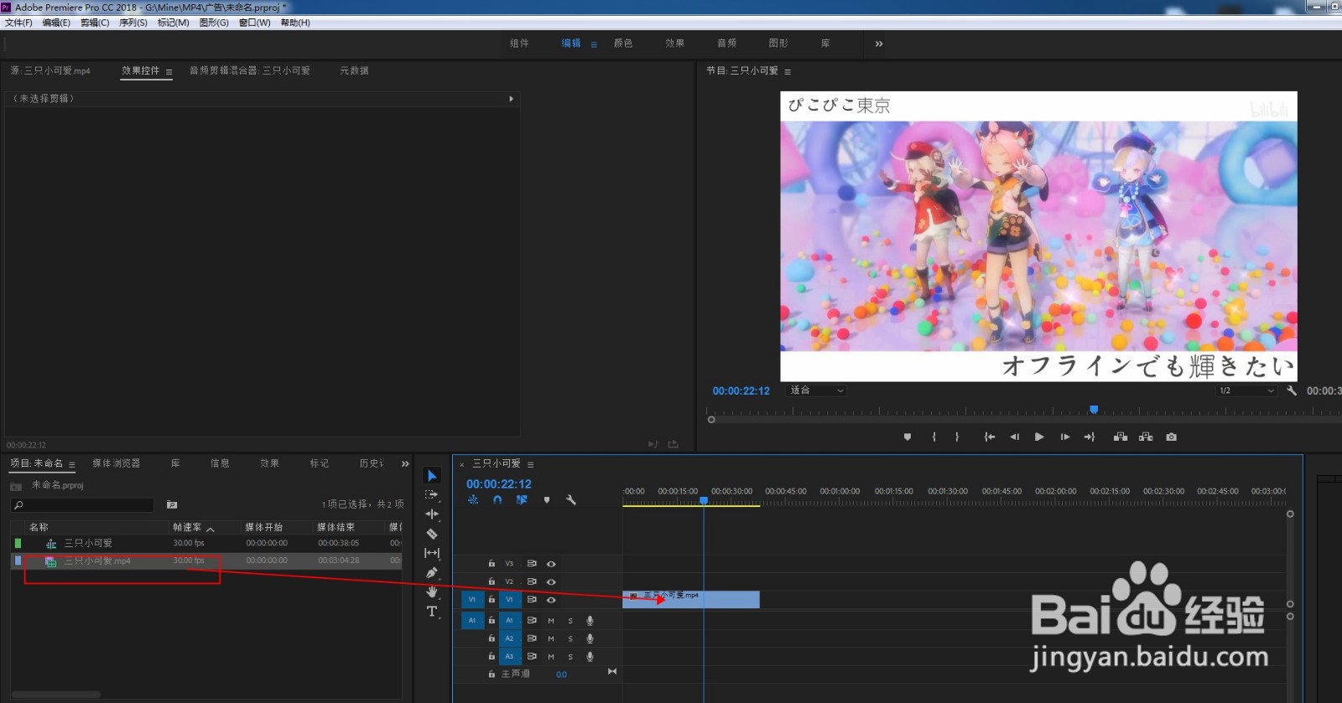This screenshot has width=1342, height=703.
Task: Select the Razor tool
Action: point(432,534)
